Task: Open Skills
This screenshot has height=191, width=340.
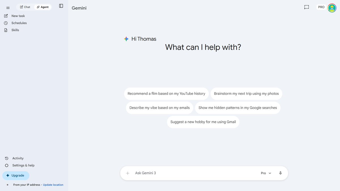Action: [x=15, y=30]
